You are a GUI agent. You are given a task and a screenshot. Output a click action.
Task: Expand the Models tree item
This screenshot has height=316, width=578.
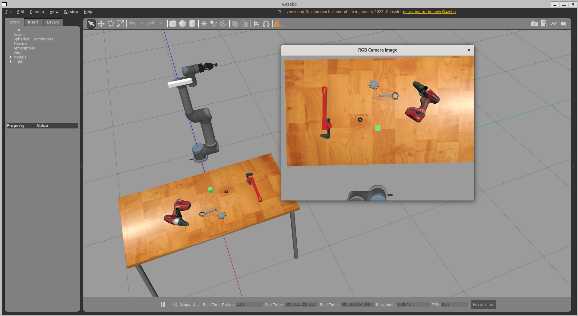[11, 57]
